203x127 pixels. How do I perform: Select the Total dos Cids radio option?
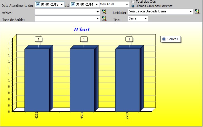pyautogui.click(x=133, y=2)
